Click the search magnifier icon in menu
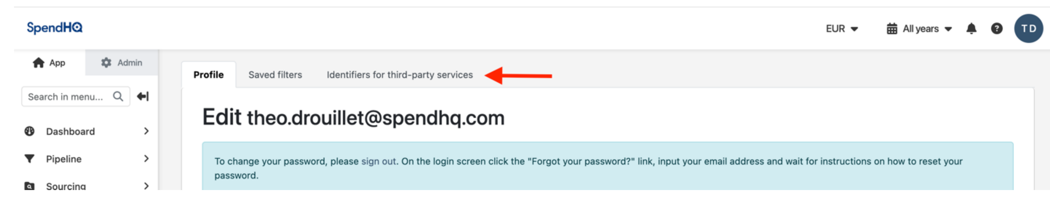This screenshot has height=219, width=1050. [118, 96]
